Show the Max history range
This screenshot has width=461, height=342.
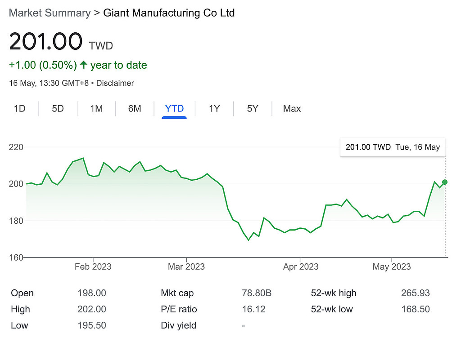coord(292,109)
